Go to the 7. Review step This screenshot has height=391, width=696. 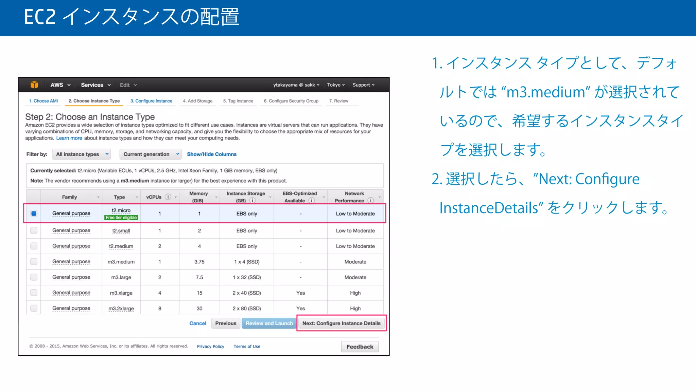pos(338,101)
